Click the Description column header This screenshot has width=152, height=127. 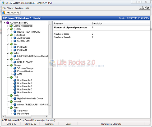(x=121, y=23)
